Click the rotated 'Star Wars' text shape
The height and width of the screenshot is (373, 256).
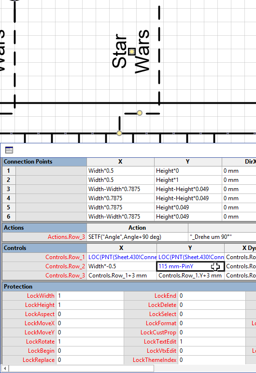[x=131, y=52]
